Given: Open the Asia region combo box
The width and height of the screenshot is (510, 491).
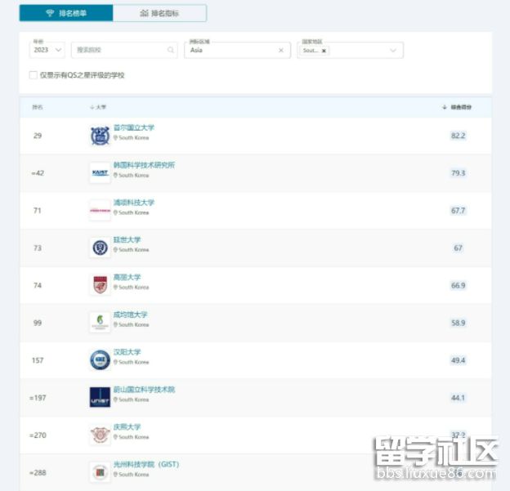Looking at the screenshot, I should pyautogui.click(x=238, y=50).
